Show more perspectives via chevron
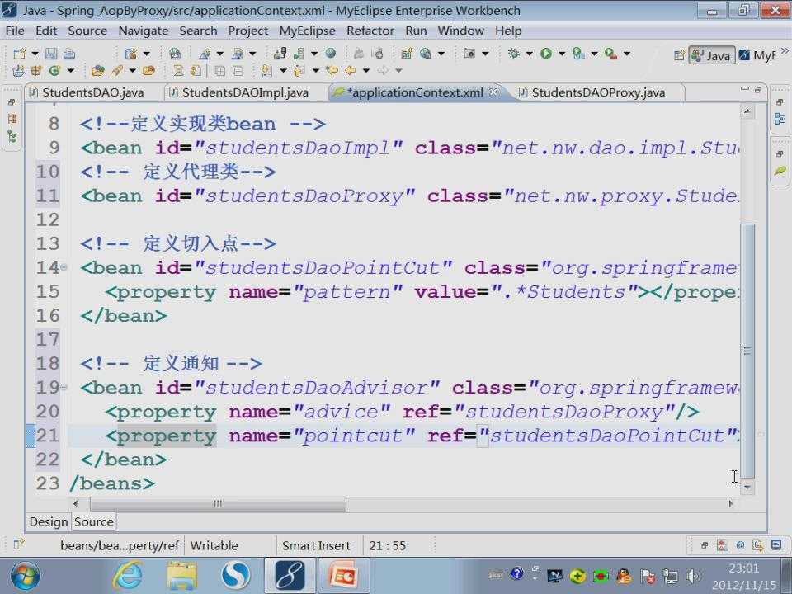Screen dimensions: 792x594 [784, 50]
